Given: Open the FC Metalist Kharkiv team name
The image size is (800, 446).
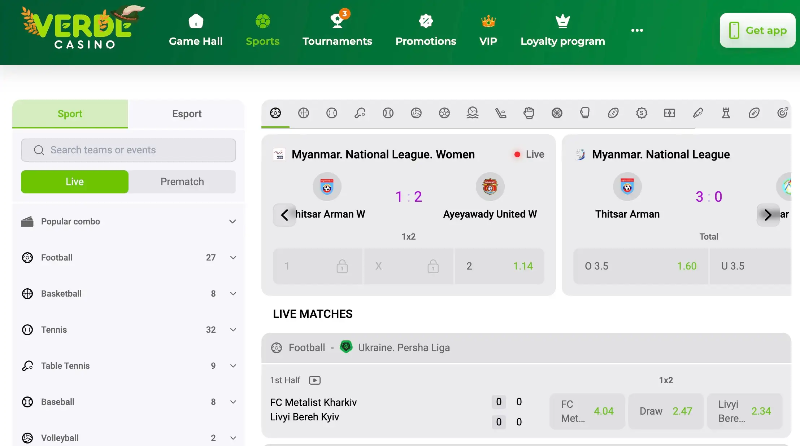Looking at the screenshot, I should [x=313, y=402].
